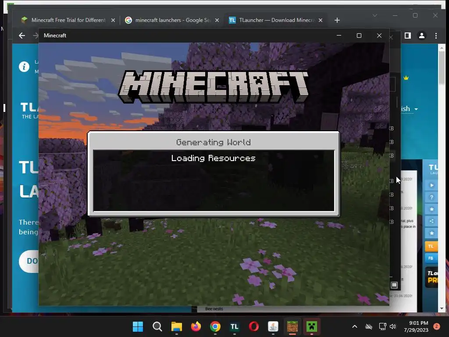Click the crown premium icon on TLauncher page
This screenshot has height=337, width=449.
tap(406, 78)
